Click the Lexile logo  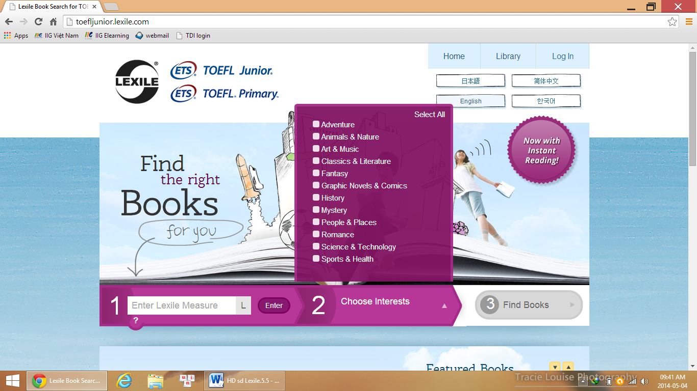[137, 81]
